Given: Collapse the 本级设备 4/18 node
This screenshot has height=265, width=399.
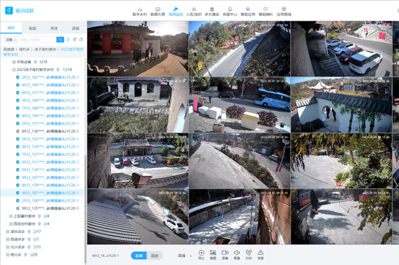Looking at the screenshot, I should [x=14, y=62].
